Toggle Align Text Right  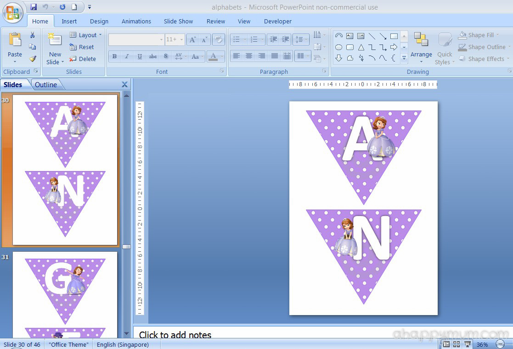click(262, 56)
